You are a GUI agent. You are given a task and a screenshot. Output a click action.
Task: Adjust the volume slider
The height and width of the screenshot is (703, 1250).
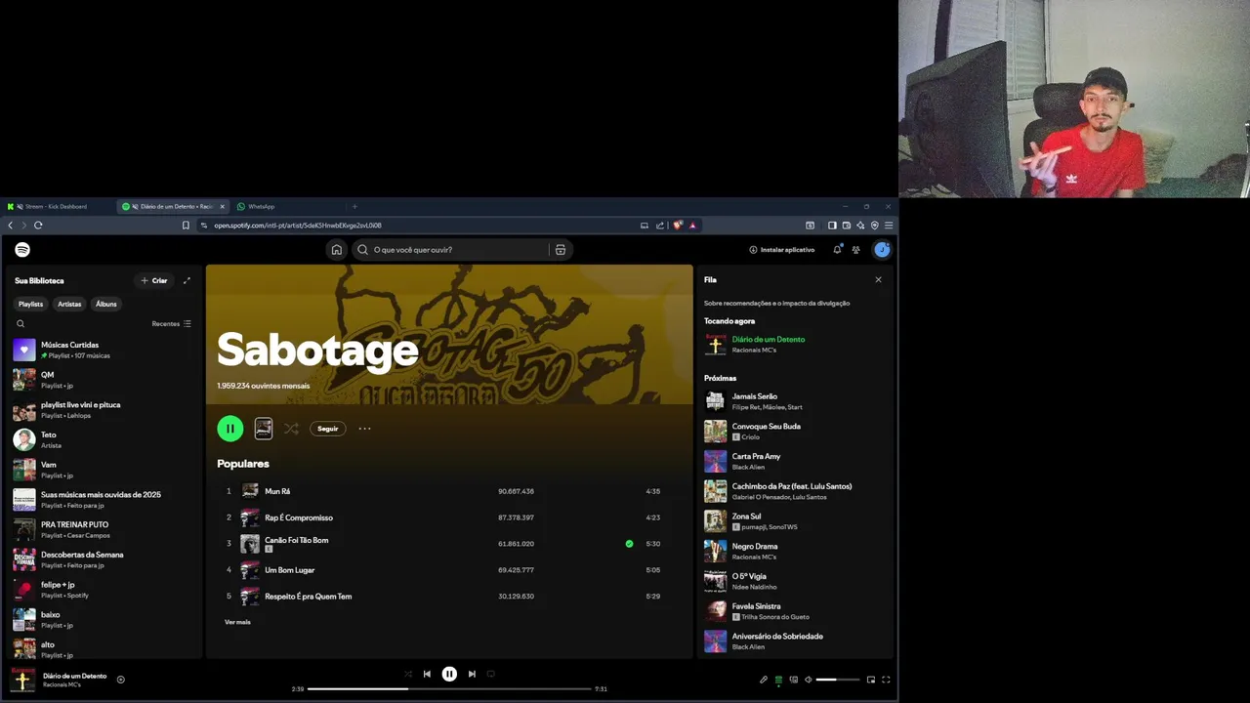(838, 680)
